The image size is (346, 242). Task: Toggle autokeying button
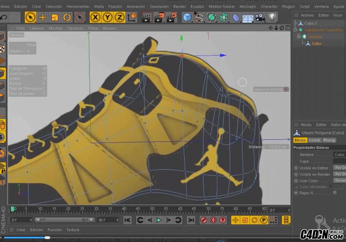(x=213, y=220)
